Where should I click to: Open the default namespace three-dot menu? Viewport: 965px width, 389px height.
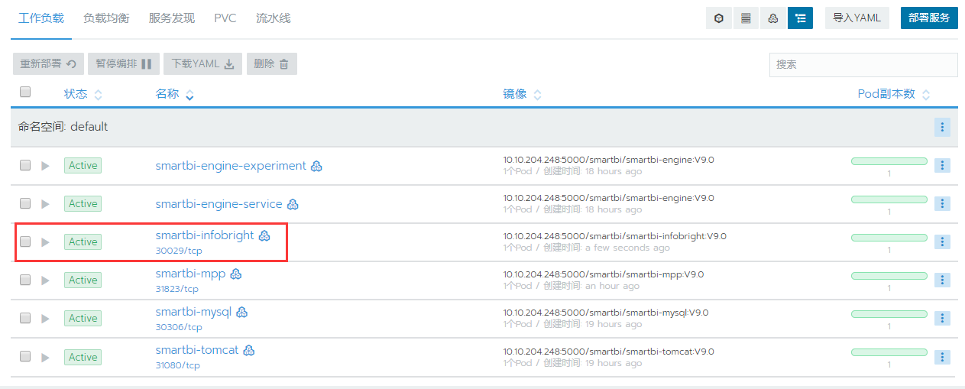(942, 128)
